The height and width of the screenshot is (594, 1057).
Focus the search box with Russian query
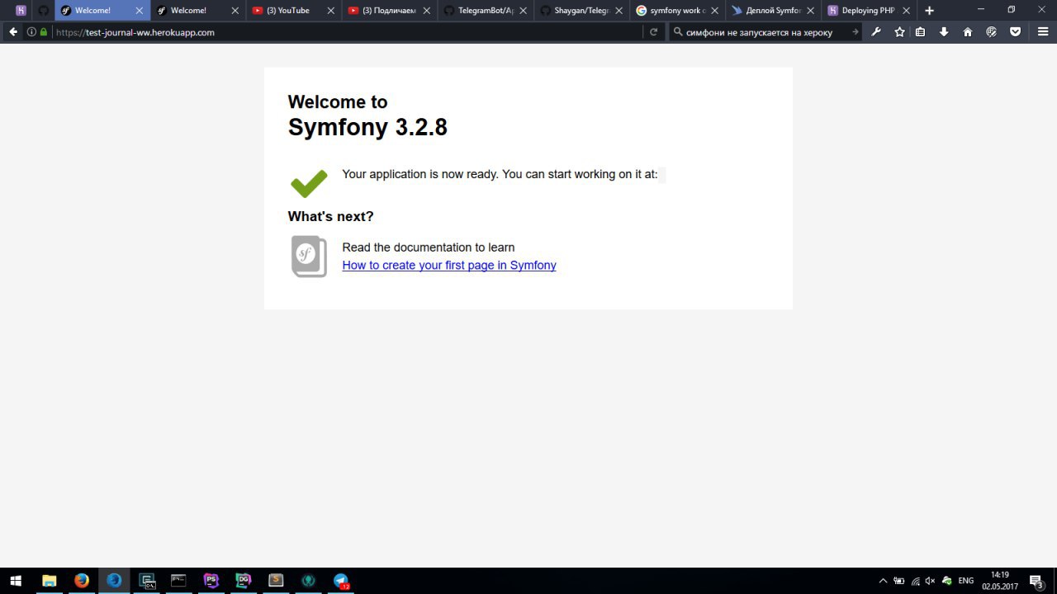764,32
